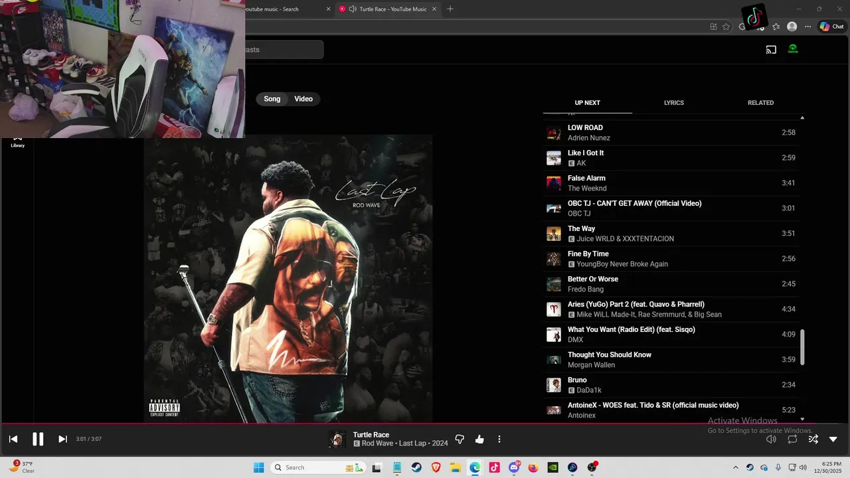Open File Explorer from the taskbar
The height and width of the screenshot is (478, 850).
[456, 467]
